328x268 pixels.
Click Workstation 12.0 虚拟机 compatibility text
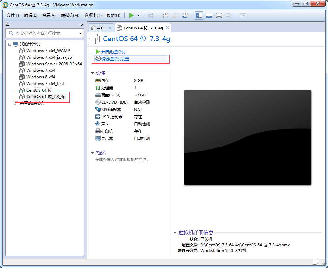(223, 251)
